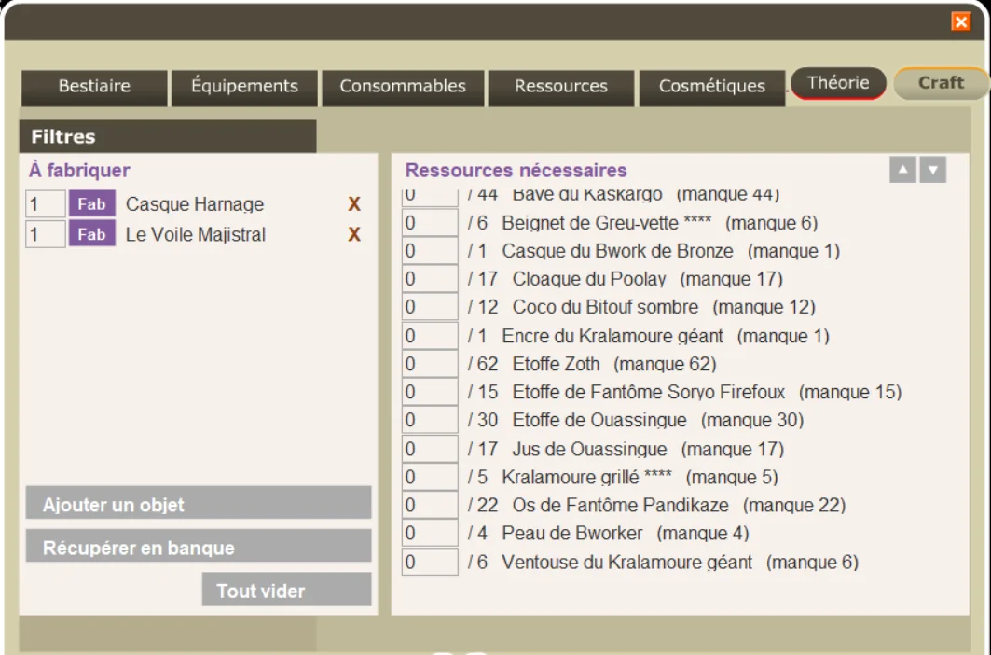Open the Ressources tab
This screenshot has width=991, height=655.
tap(560, 87)
